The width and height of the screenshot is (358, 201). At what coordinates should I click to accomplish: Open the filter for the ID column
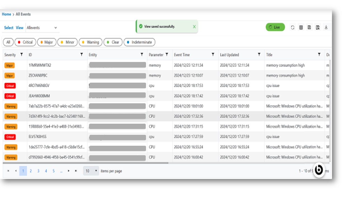pos(82,55)
